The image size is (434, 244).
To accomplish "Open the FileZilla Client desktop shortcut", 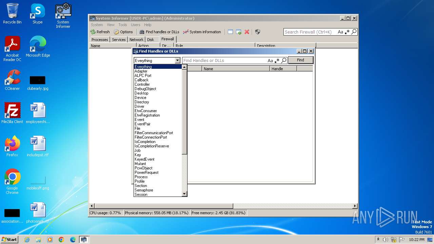I will (x=12, y=113).
